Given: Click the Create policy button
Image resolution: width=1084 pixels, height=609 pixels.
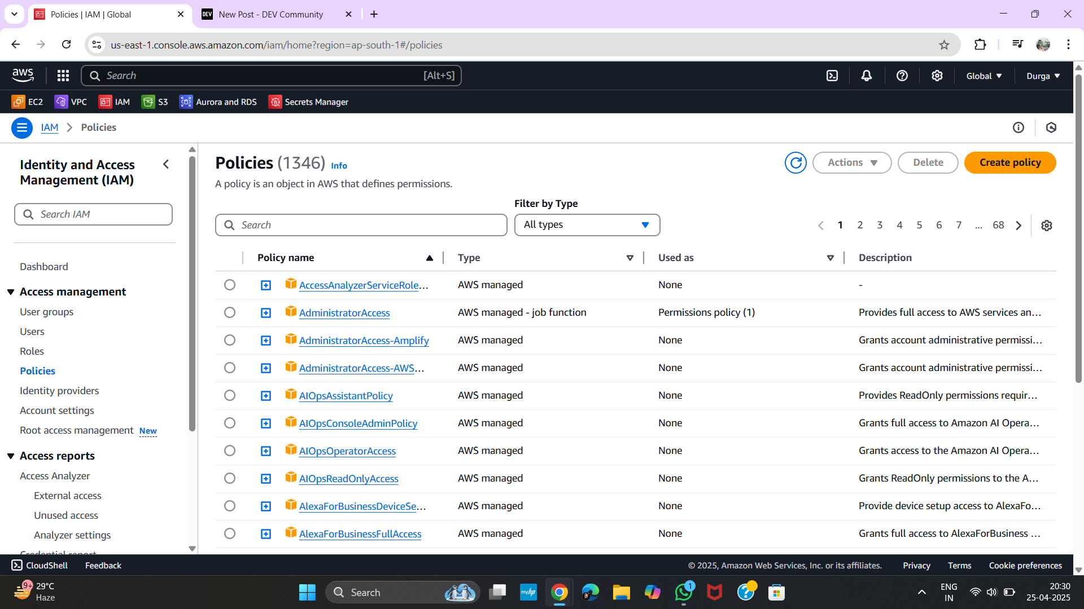Looking at the screenshot, I should tap(1010, 163).
